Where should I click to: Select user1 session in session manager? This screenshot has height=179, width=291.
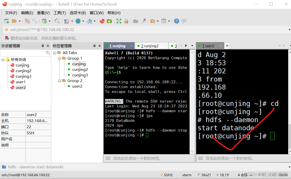pos(21,82)
